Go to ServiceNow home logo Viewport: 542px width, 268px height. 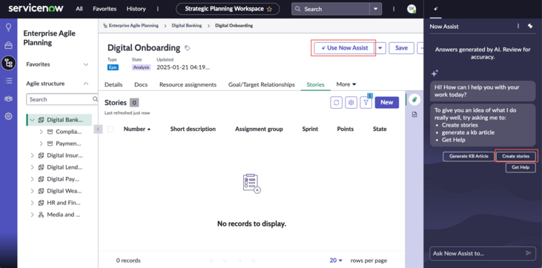(36, 9)
